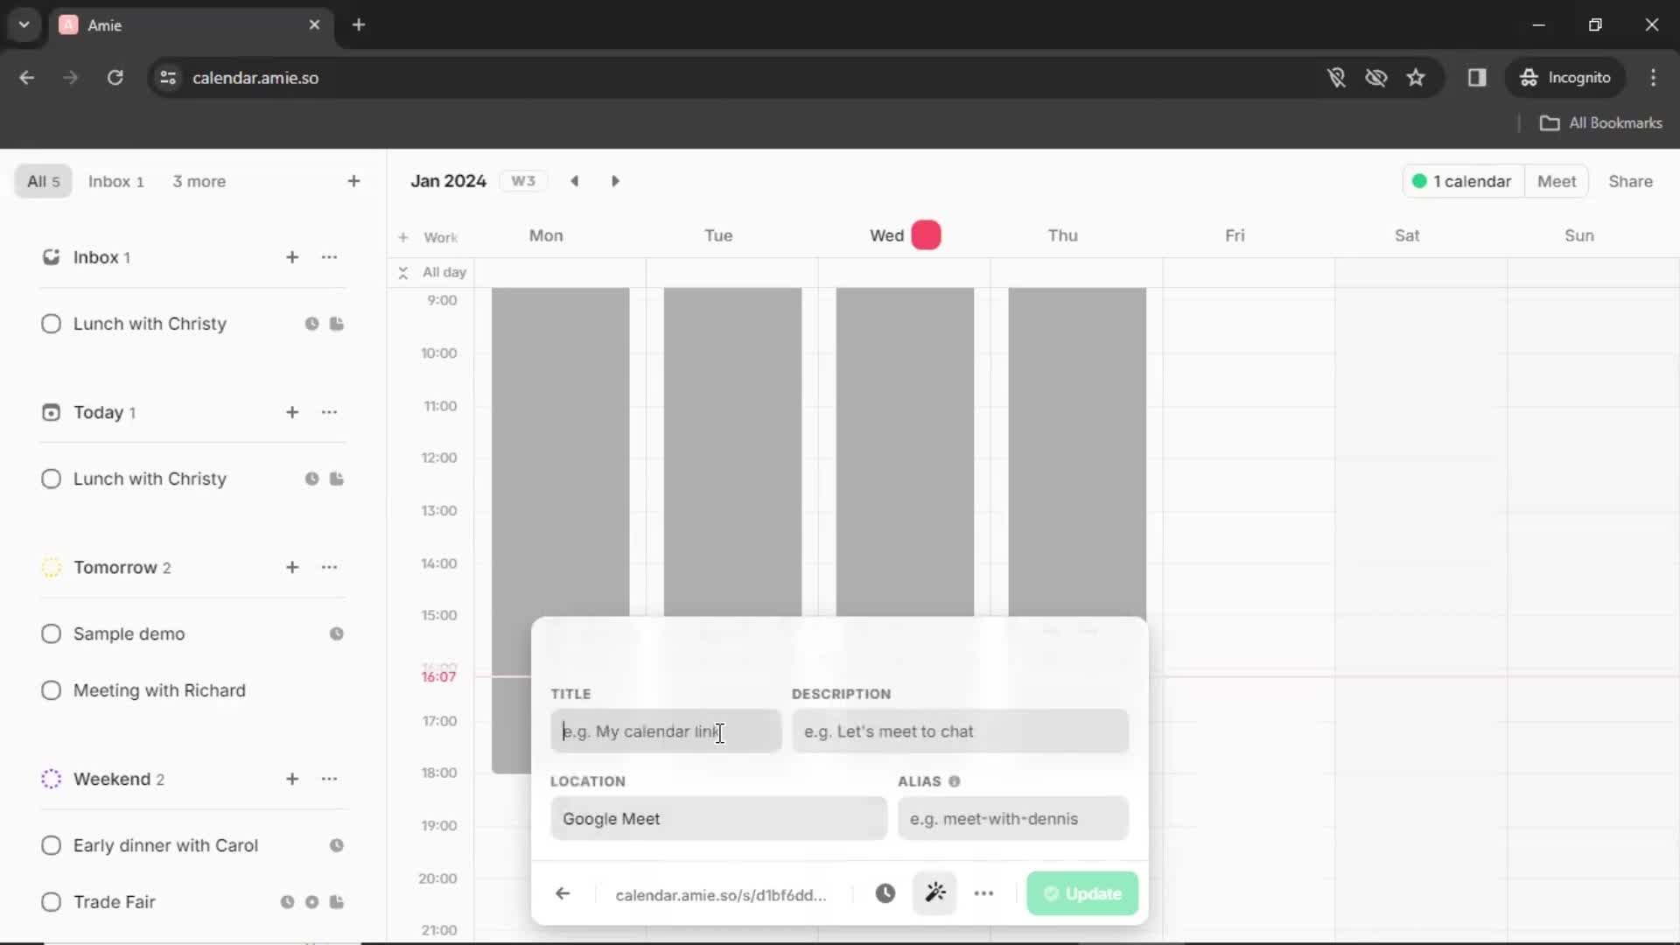Select the 'Inbox 1' filter tab
This screenshot has height=945, width=1680.
(x=116, y=181)
